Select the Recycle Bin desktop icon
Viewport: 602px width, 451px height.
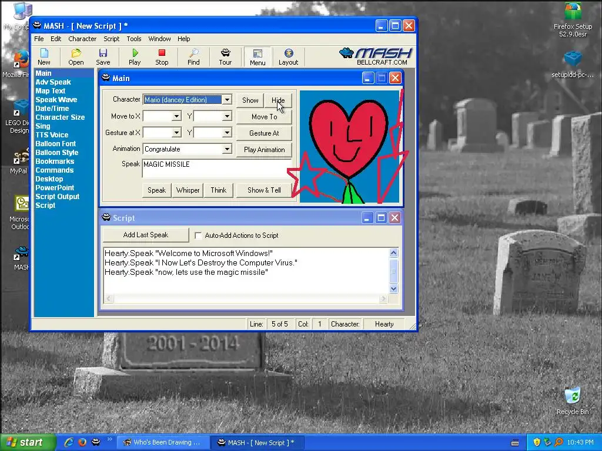pos(573,401)
